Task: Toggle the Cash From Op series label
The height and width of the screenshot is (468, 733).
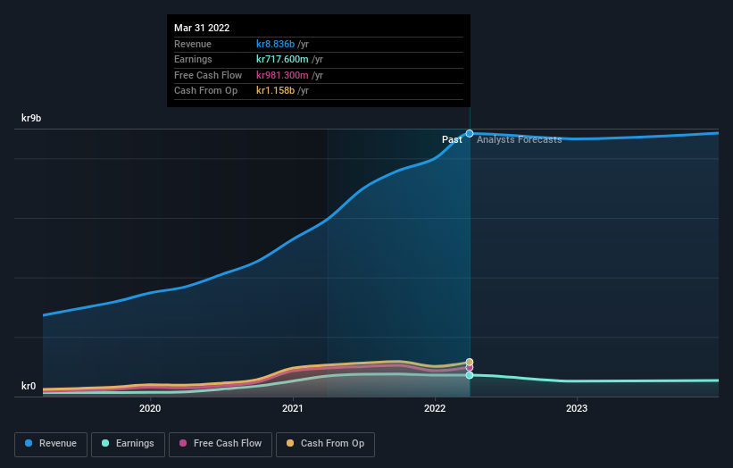Action: tap(332, 443)
